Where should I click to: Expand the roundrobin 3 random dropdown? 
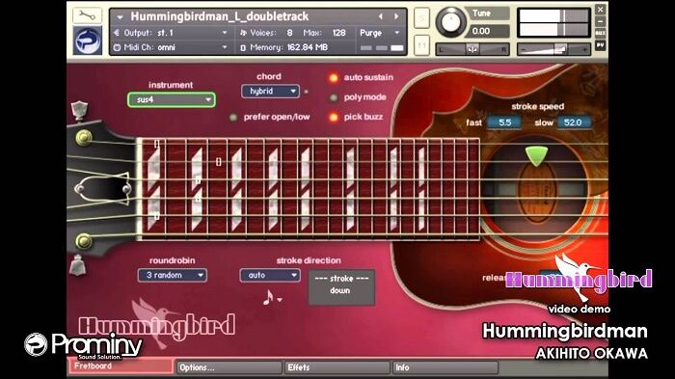point(173,275)
